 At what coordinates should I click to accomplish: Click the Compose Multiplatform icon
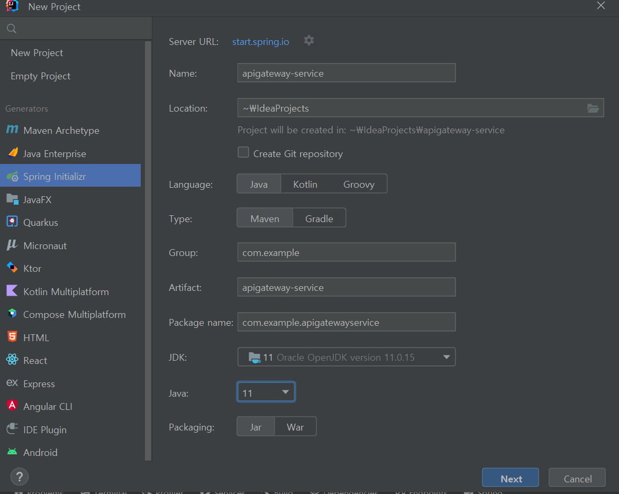(12, 314)
